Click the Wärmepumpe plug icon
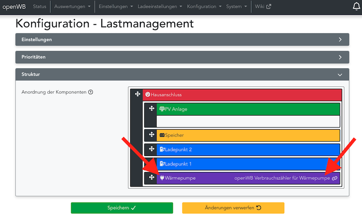 pyautogui.click(x=162, y=178)
